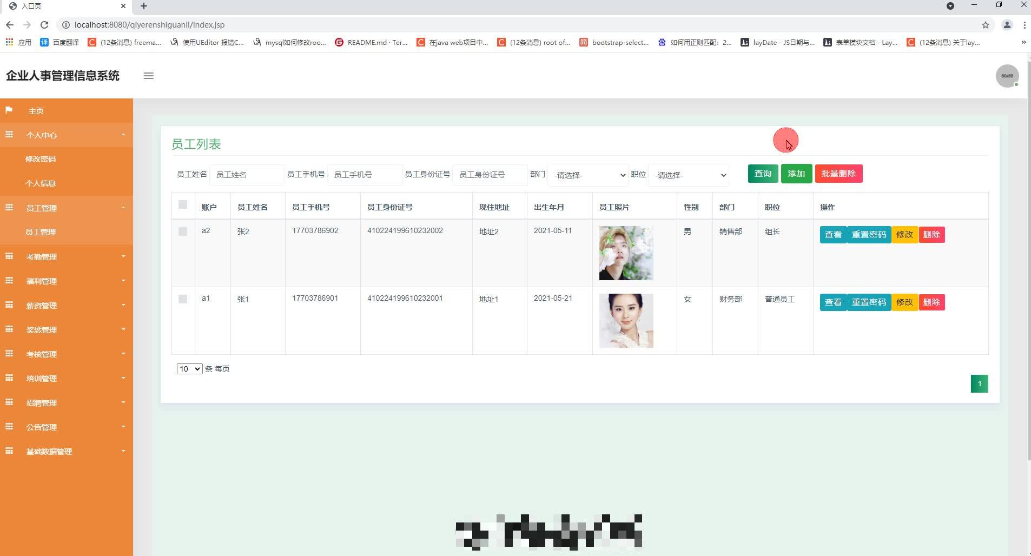Image resolution: width=1031 pixels, height=556 pixels.
Task: Click the 添加 add employee button
Action: (x=796, y=174)
